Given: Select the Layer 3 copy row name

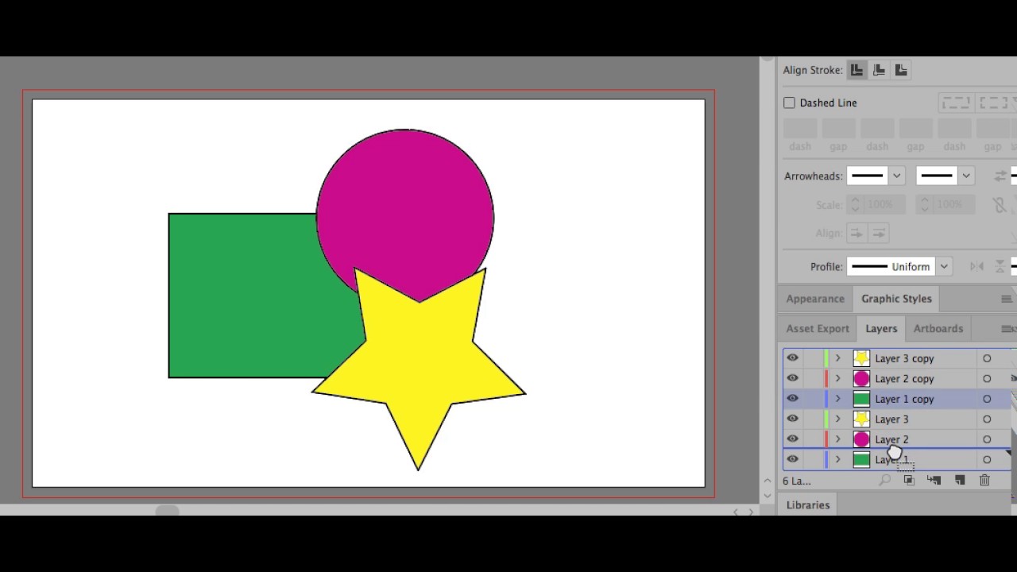Looking at the screenshot, I should 904,358.
